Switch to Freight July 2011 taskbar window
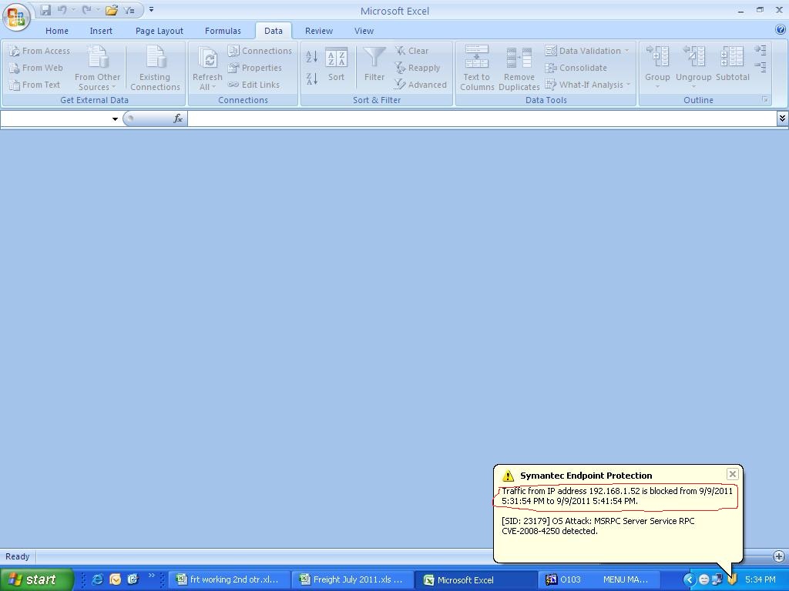 [351, 579]
